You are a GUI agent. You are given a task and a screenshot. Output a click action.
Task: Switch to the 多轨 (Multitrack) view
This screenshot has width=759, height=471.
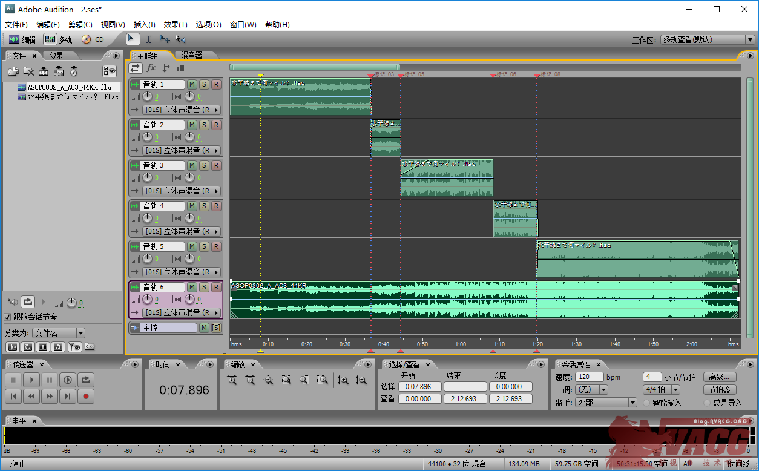(58, 39)
